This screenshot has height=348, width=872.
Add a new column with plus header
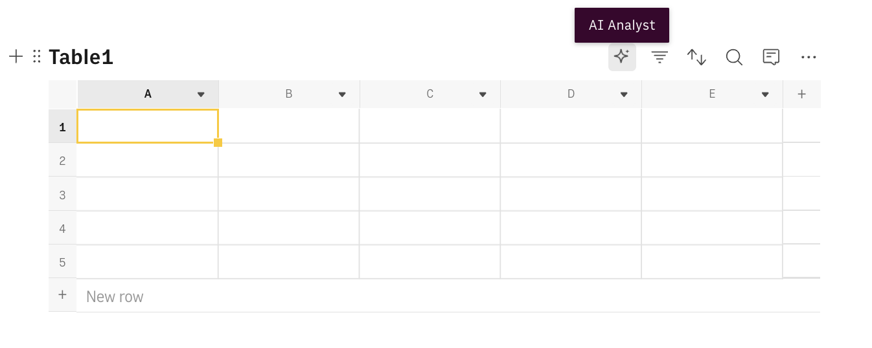[801, 94]
